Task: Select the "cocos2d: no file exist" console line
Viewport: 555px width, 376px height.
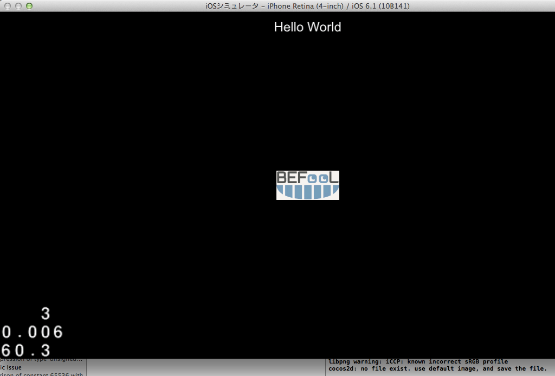Action: pyautogui.click(x=437, y=368)
